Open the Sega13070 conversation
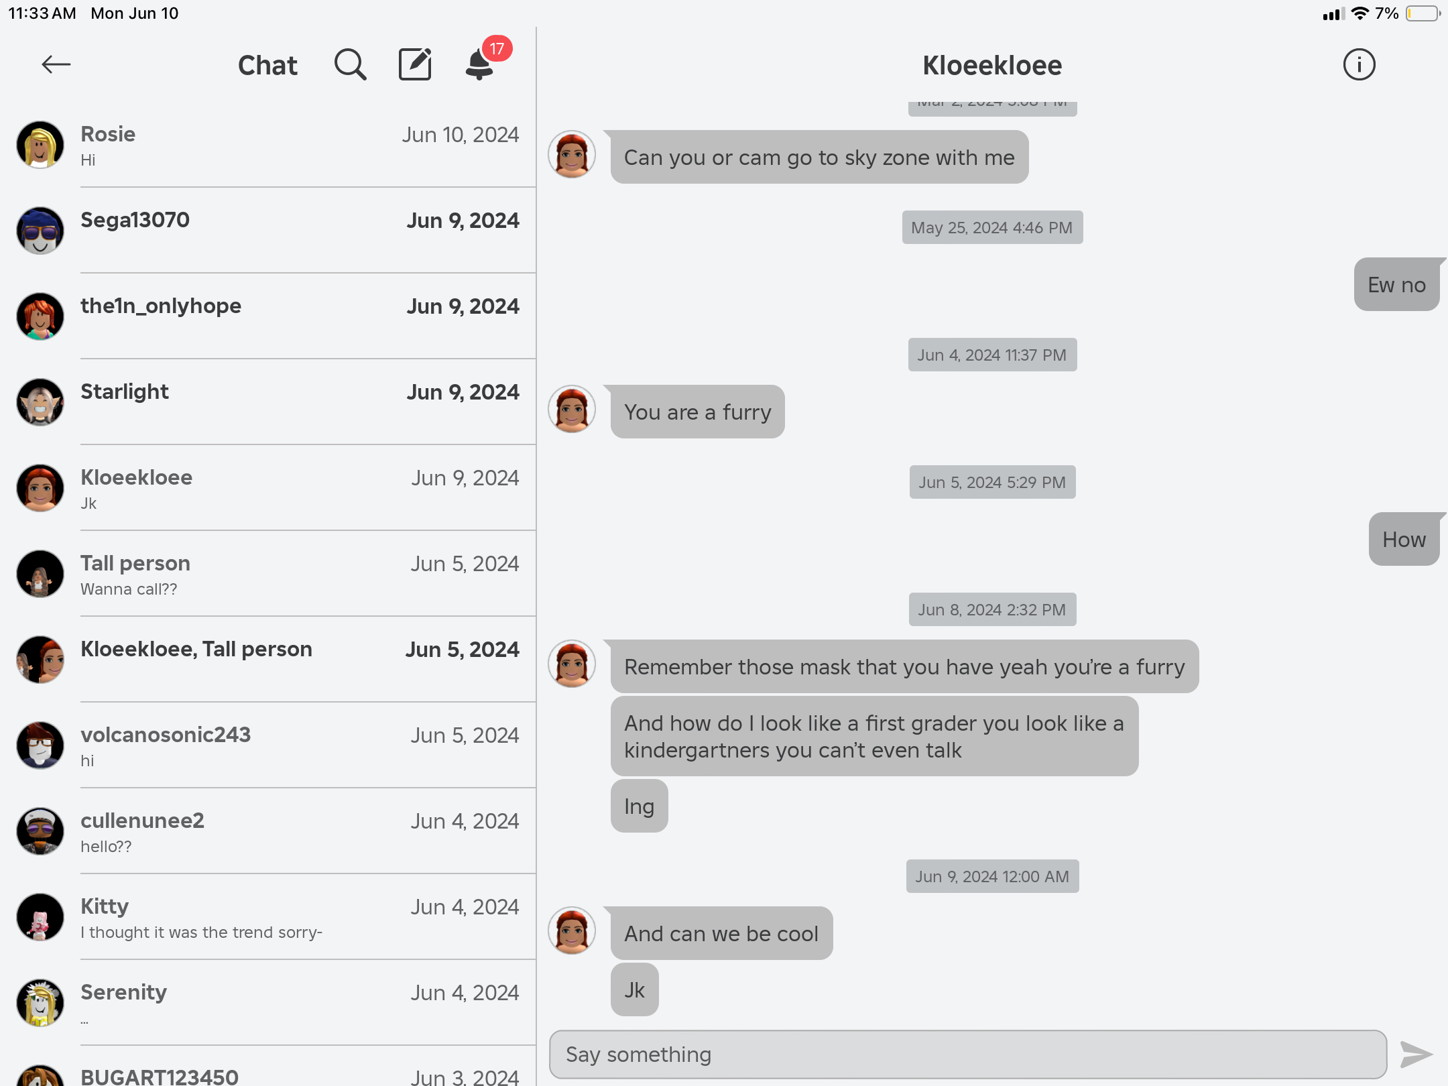The image size is (1448, 1086). pyautogui.click(x=268, y=231)
